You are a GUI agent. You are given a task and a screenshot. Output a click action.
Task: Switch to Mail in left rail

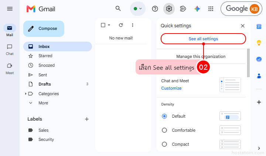10,31
